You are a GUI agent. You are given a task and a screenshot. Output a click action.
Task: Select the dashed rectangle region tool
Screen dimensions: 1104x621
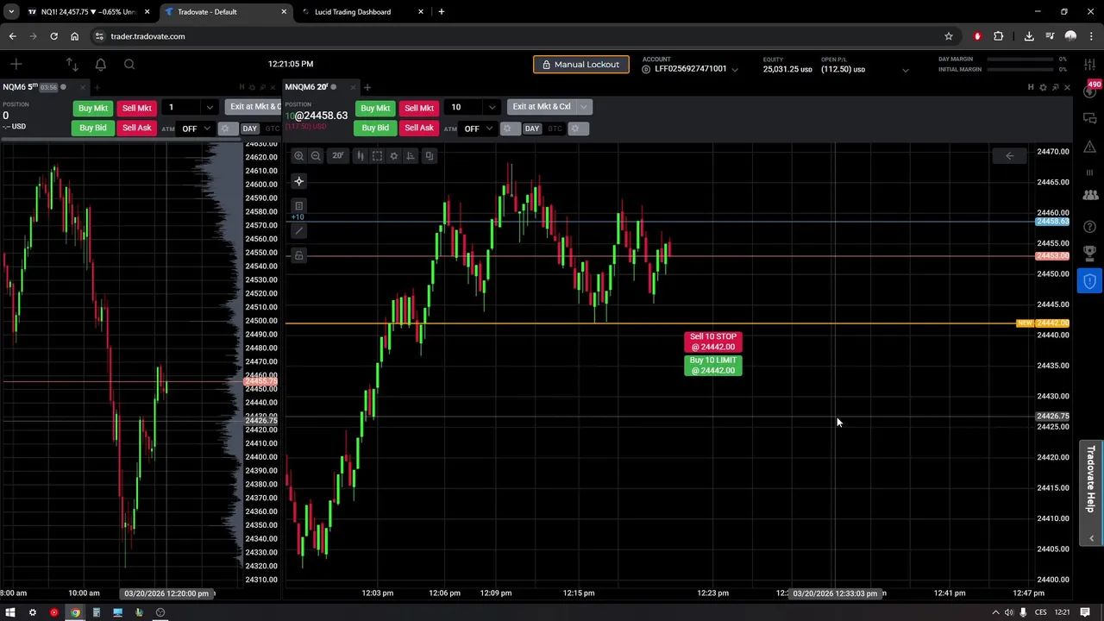tap(377, 156)
